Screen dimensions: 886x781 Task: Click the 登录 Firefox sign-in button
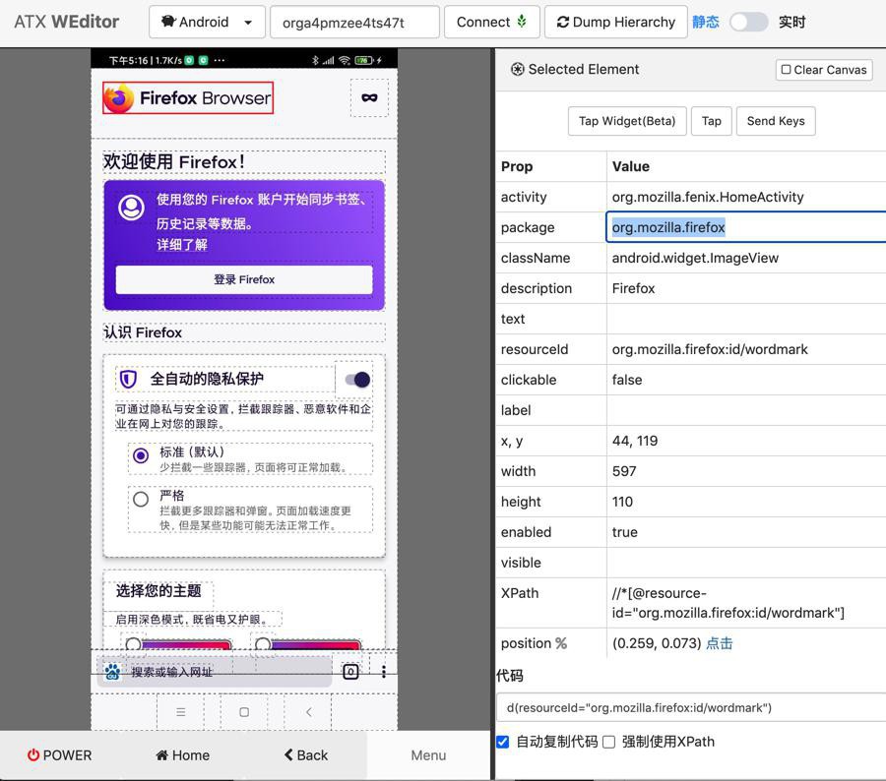(244, 279)
